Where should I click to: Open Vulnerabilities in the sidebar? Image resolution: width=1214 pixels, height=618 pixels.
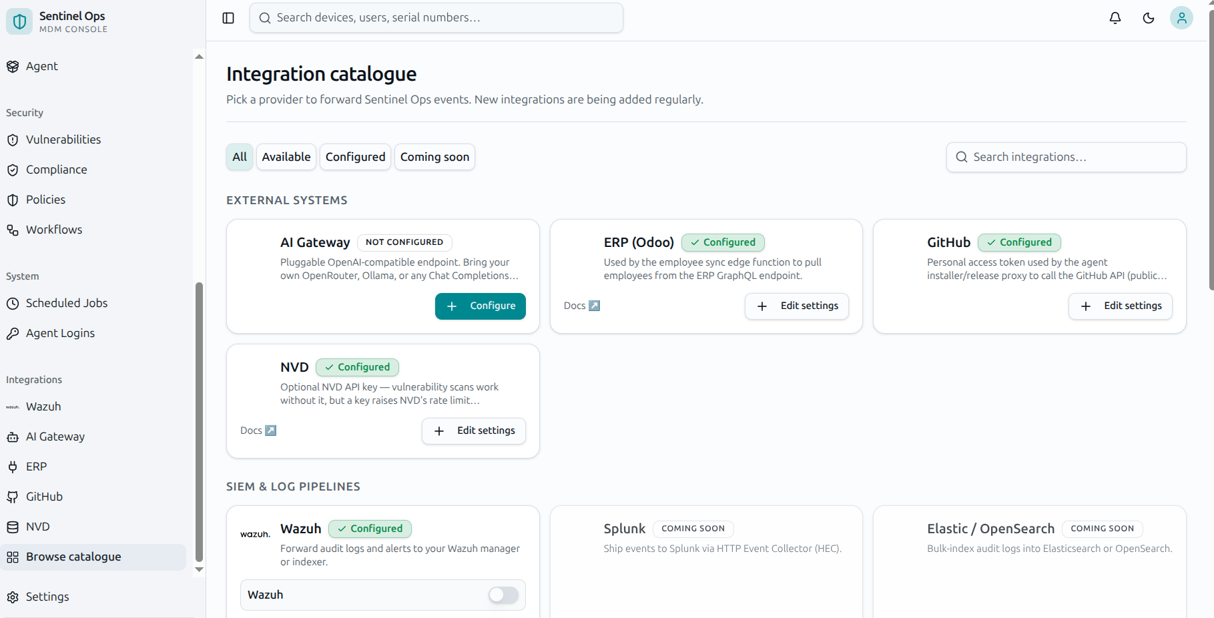tap(93, 140)
